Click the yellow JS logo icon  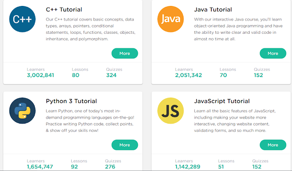tap(171, 111)
